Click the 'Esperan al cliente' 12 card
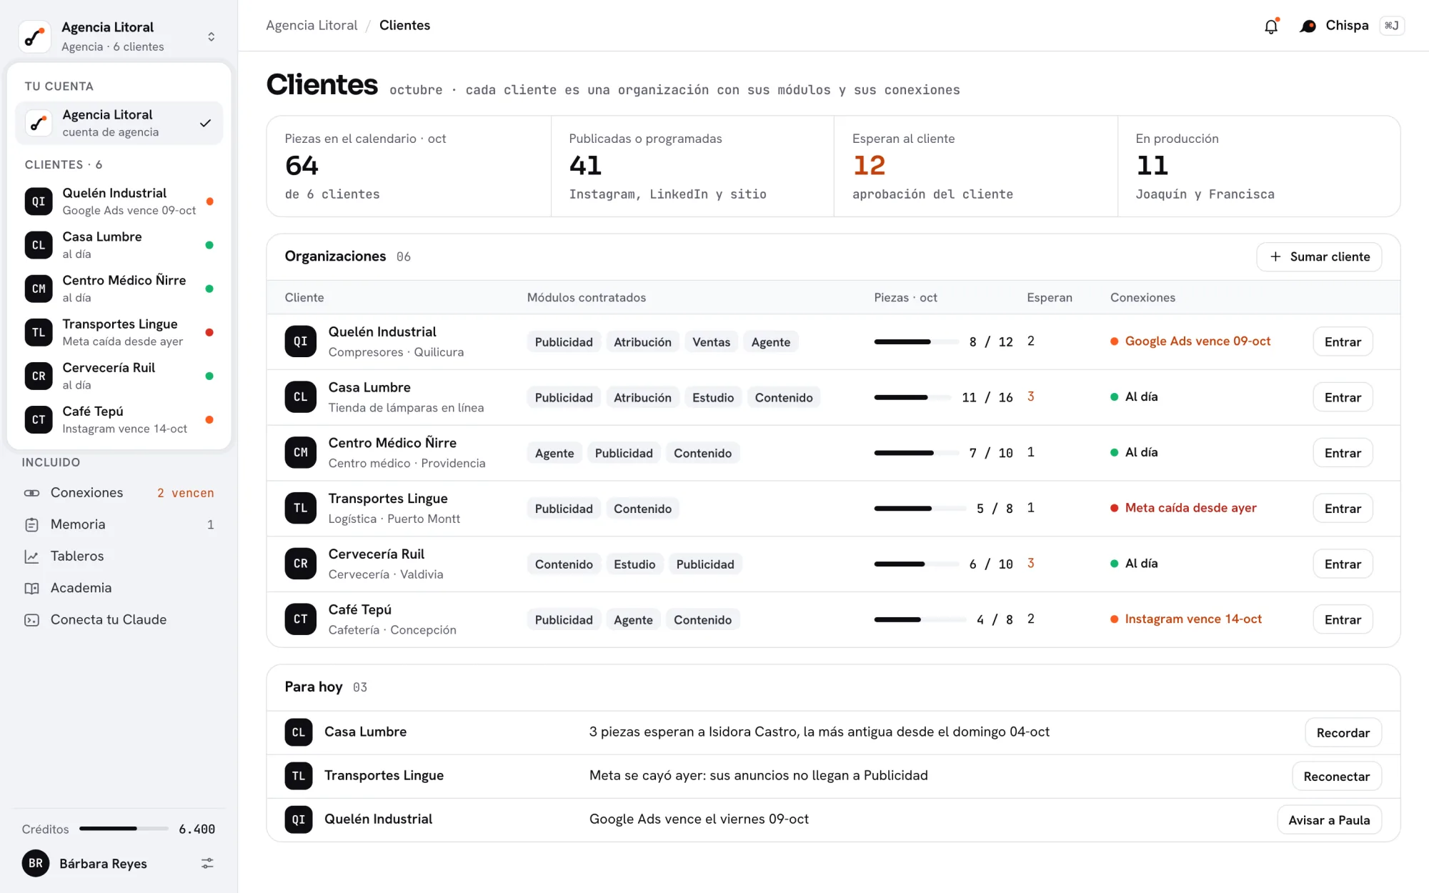The width and height of the screenshot is (1429, 893). (x=975, y=166)
